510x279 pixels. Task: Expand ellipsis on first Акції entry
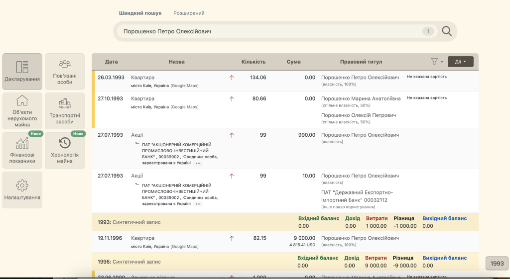[x=198, y=163]
